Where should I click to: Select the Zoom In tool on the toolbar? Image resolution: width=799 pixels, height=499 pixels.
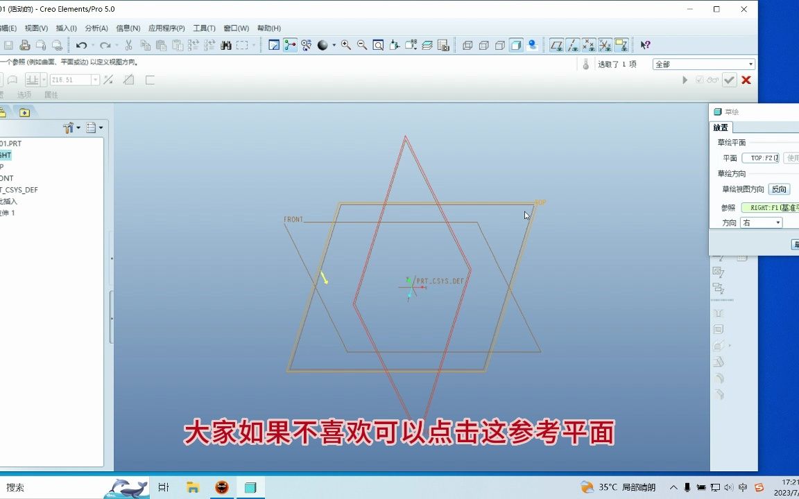pyautogui.click(x=345, y=45)
